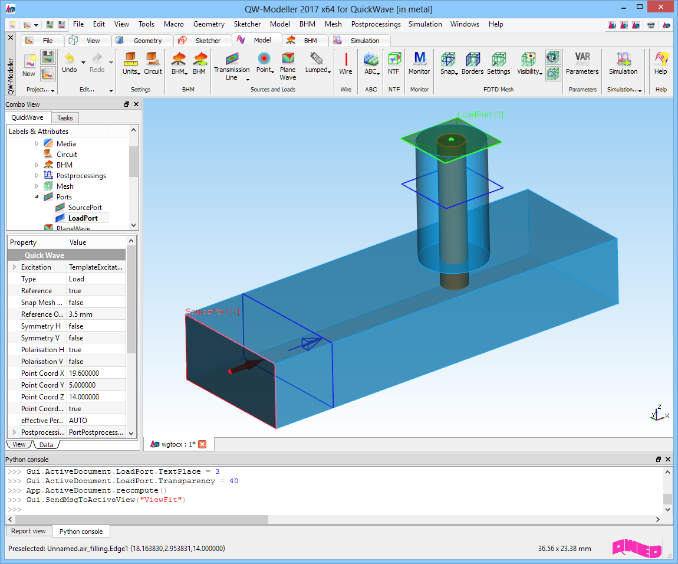The width and height of the screenshot is (678, 564).
Task: Select the Point source icon
Action: [x=264, y=58]
